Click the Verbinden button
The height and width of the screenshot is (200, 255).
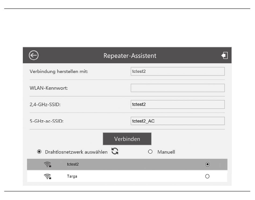coord(127,139)
